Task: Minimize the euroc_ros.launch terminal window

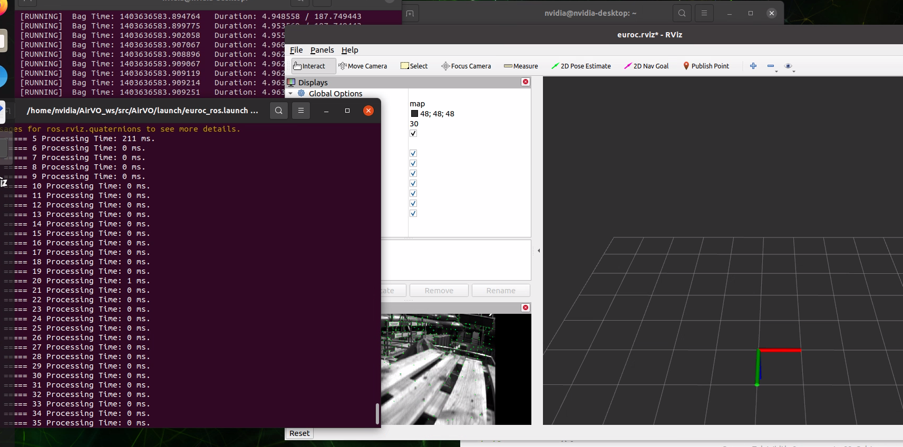Action: coord(326,111)
